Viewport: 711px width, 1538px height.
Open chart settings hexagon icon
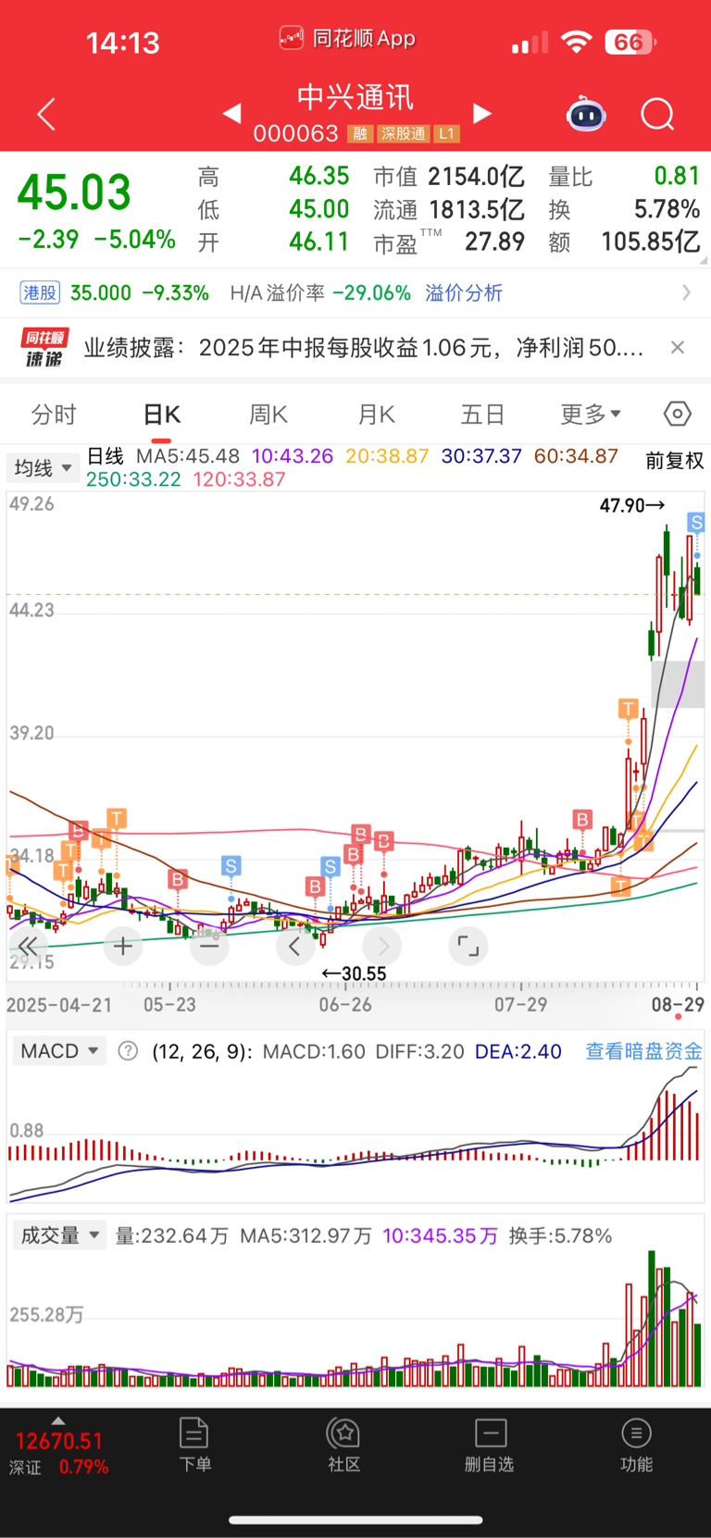[x=678, y=414]
